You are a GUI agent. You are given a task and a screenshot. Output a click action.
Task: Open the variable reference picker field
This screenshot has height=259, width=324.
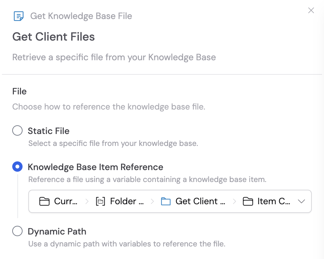tap(170, 201)
